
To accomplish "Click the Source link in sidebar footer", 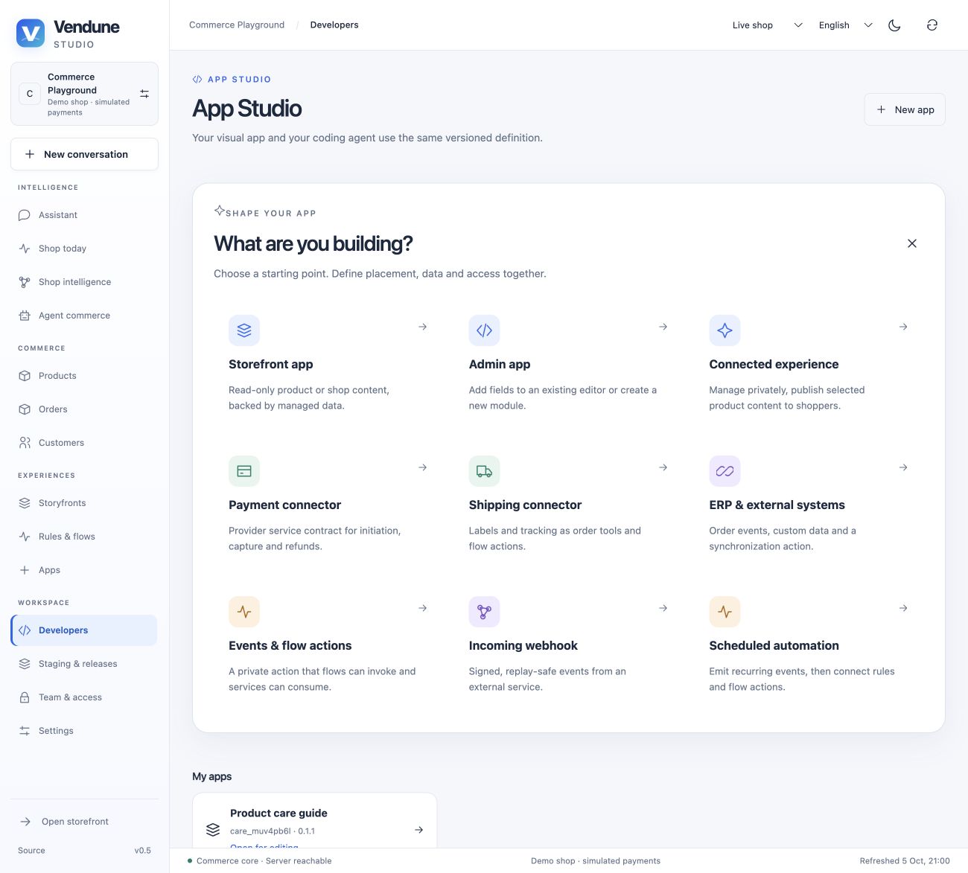I will (31, 851).
